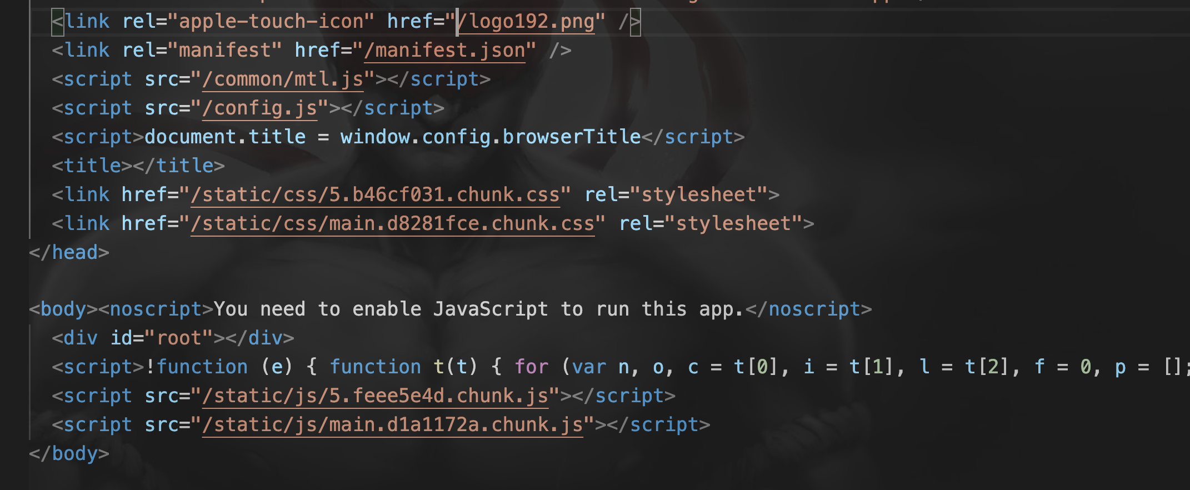
Task: Open /static/css/5.b46cf031.chunk.css stylesheet link
Action: click(376, 195)
